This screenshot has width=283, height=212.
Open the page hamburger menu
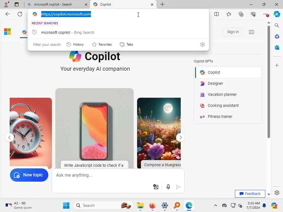[x=251, y=32]
